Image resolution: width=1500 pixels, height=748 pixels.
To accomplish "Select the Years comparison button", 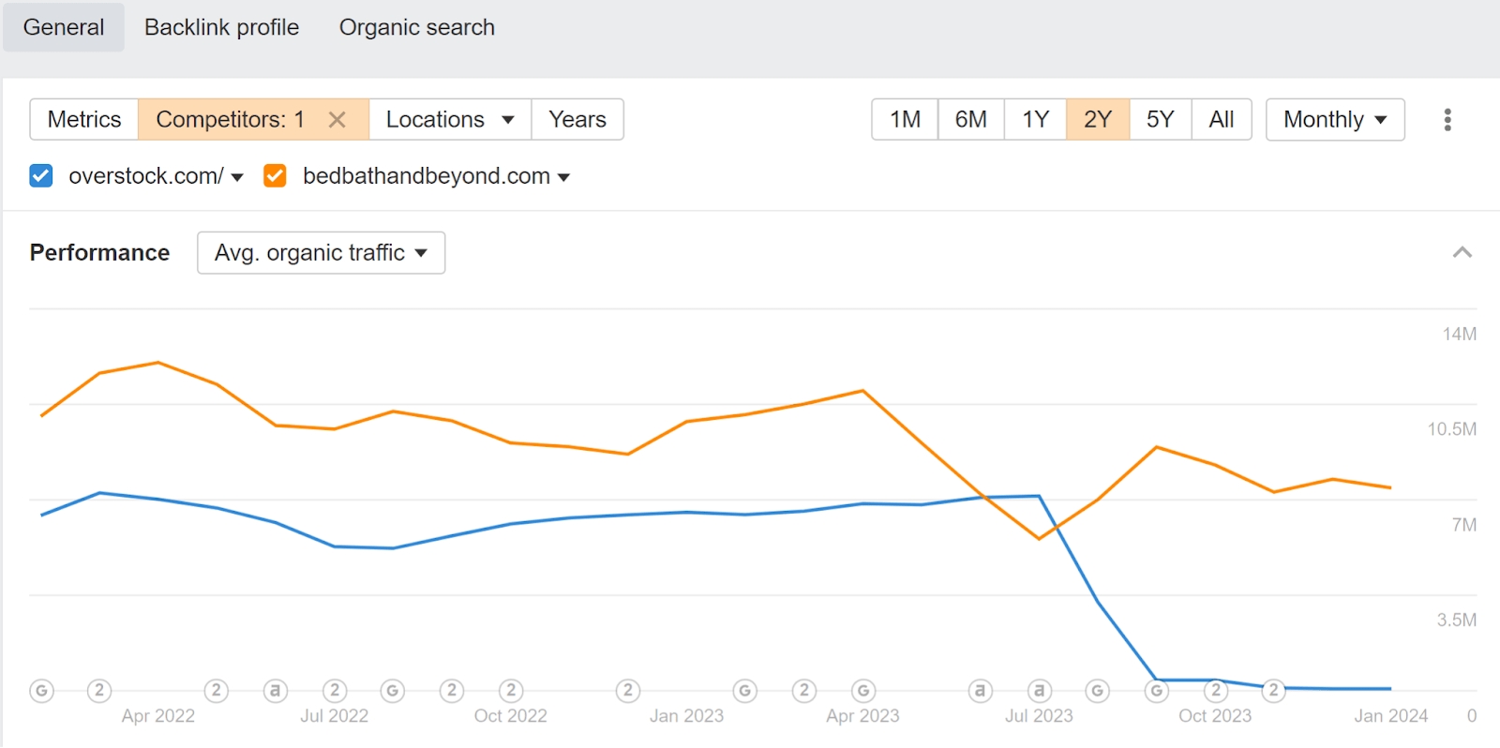I will [577, 120].
